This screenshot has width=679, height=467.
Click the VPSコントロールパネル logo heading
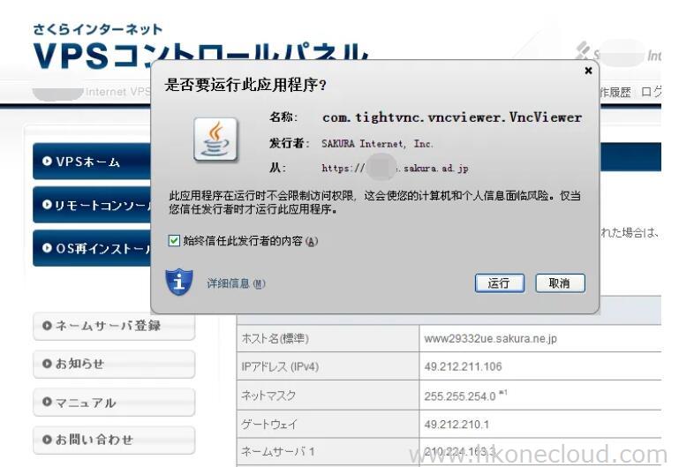click(200, 56)
